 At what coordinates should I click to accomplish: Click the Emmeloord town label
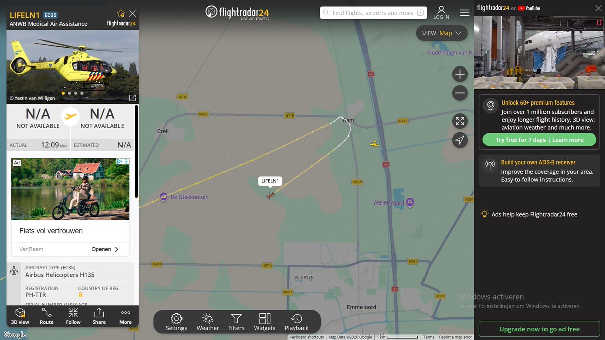tap(361, 307)
